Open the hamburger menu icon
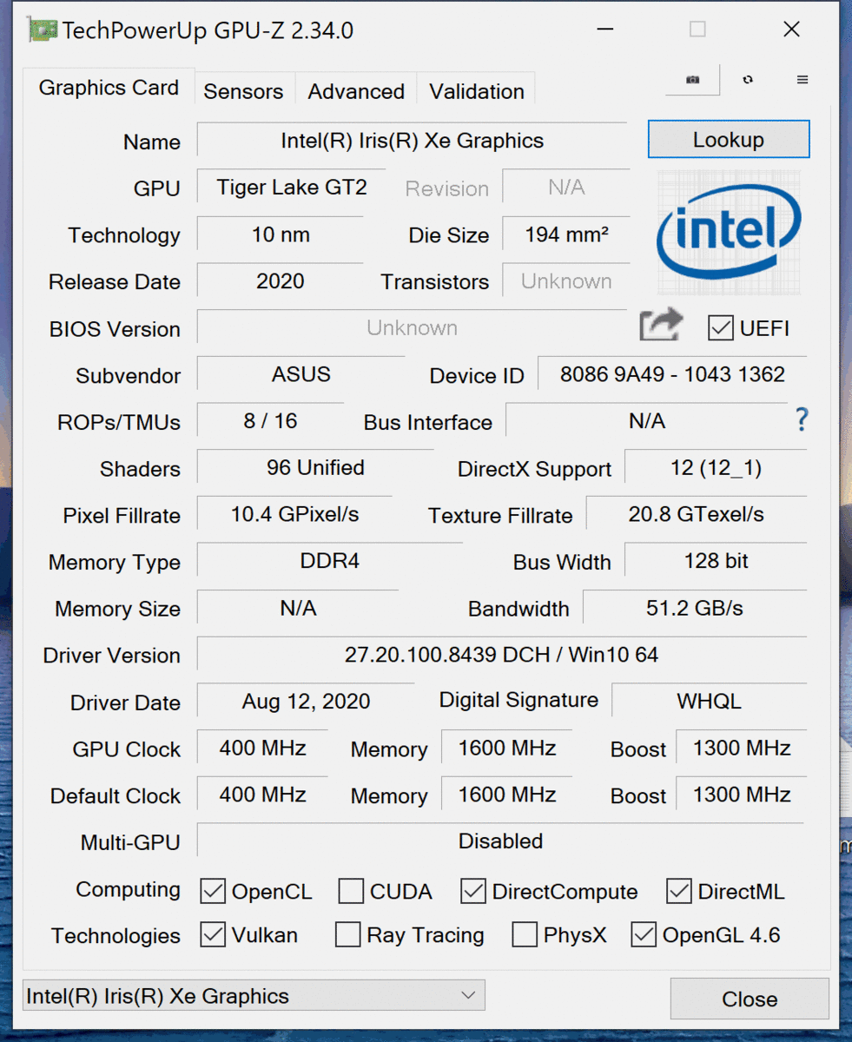The image size is (852, 1042). tap(802, 80)
